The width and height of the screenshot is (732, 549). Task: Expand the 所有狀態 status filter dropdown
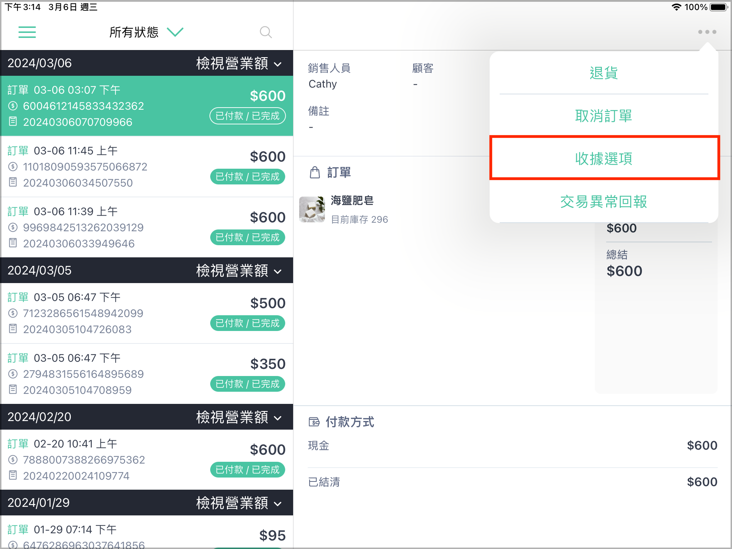147,32
